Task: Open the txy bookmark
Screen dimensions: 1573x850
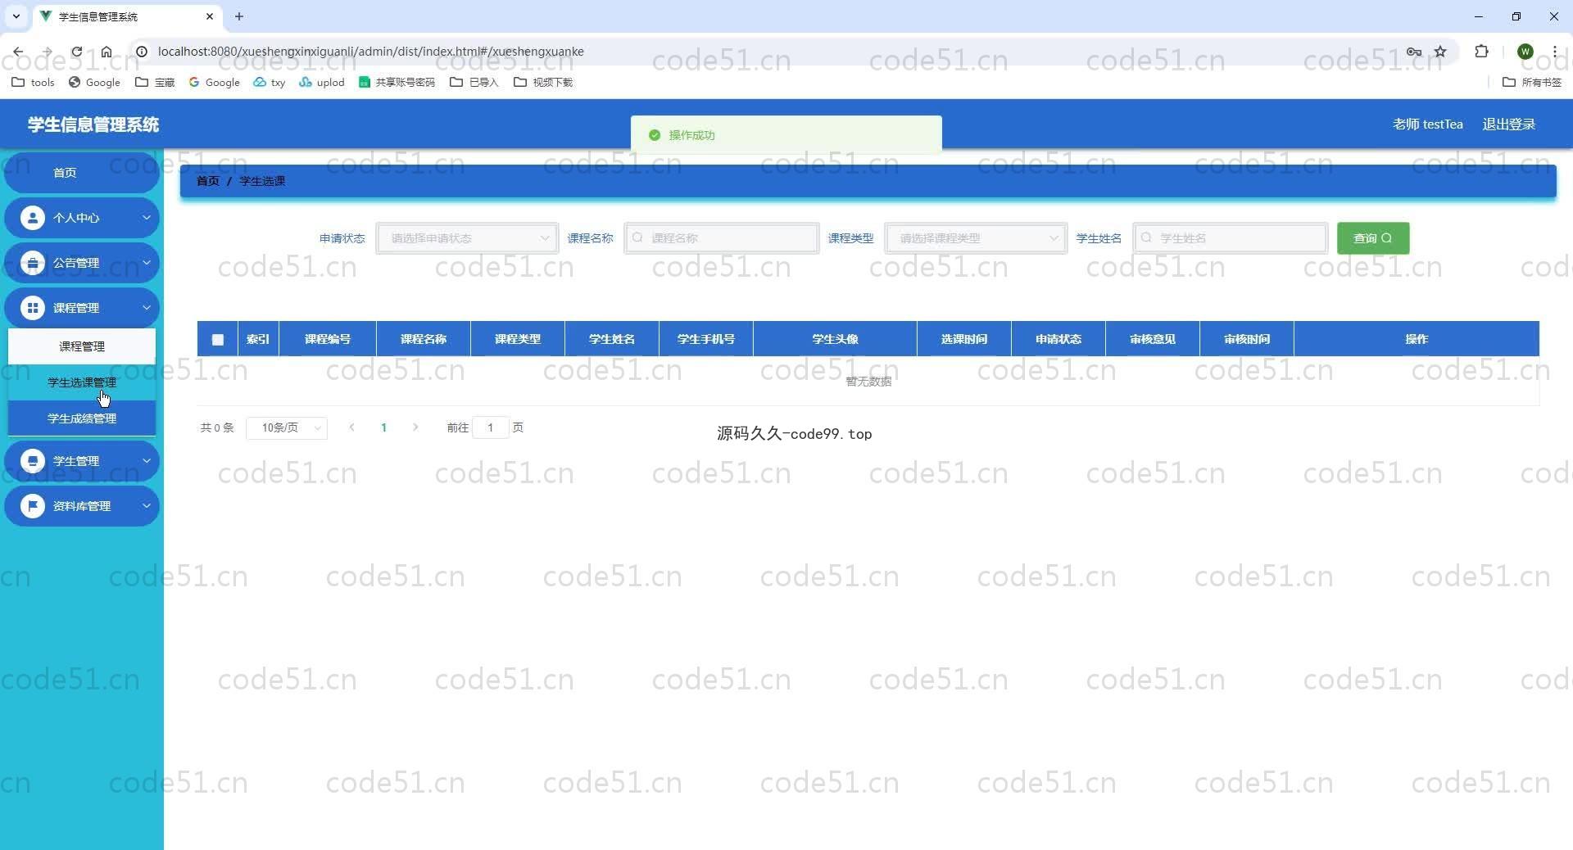Action: (270, 82)
